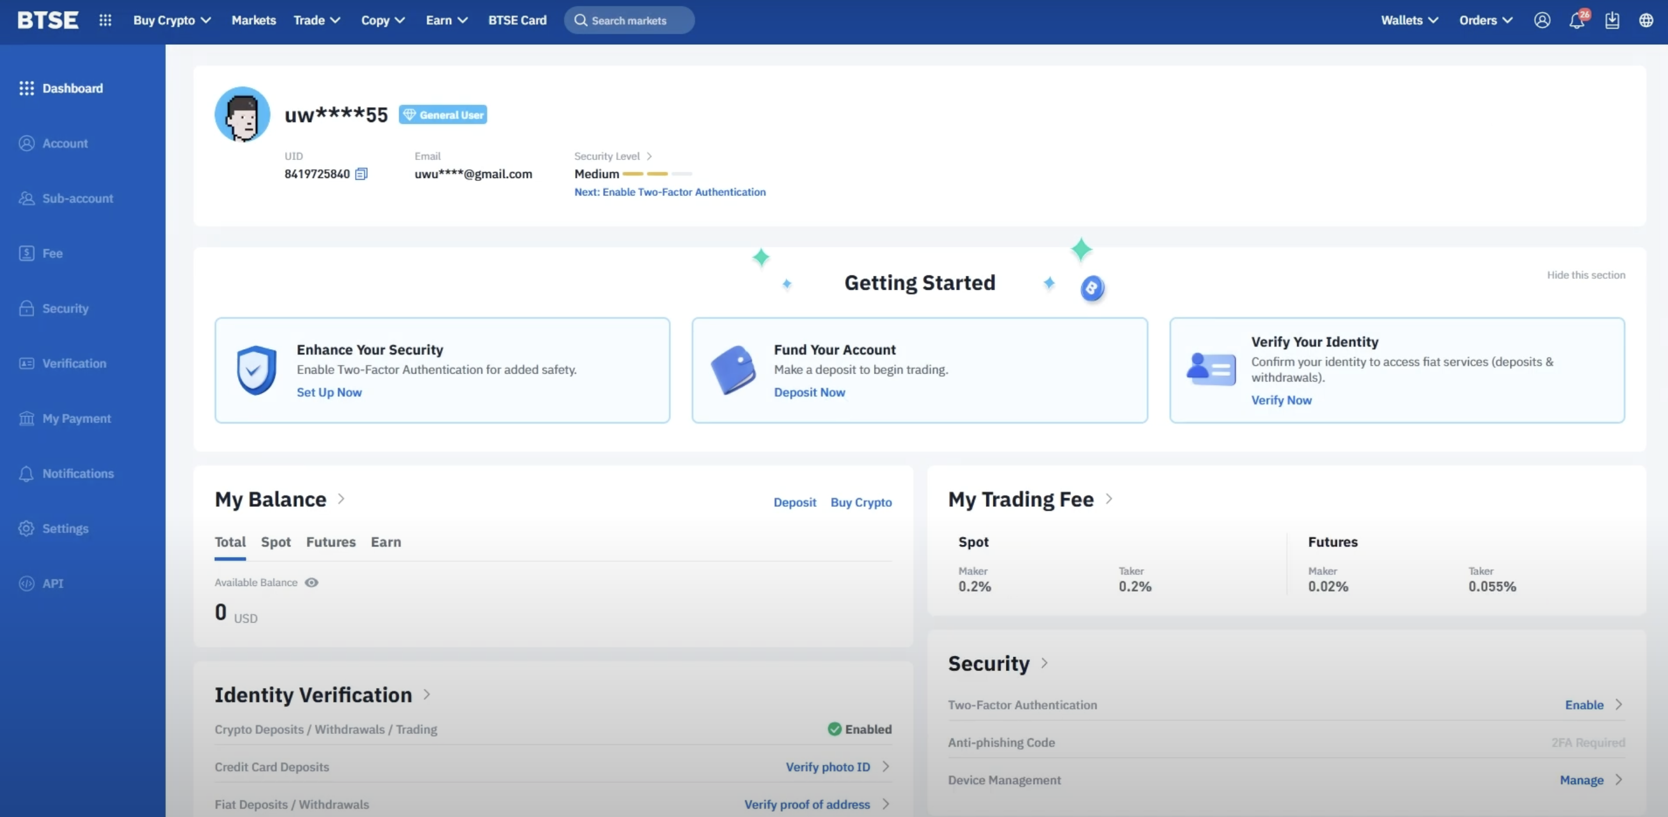Click the download app icon in header

[x=1612, y=21]
